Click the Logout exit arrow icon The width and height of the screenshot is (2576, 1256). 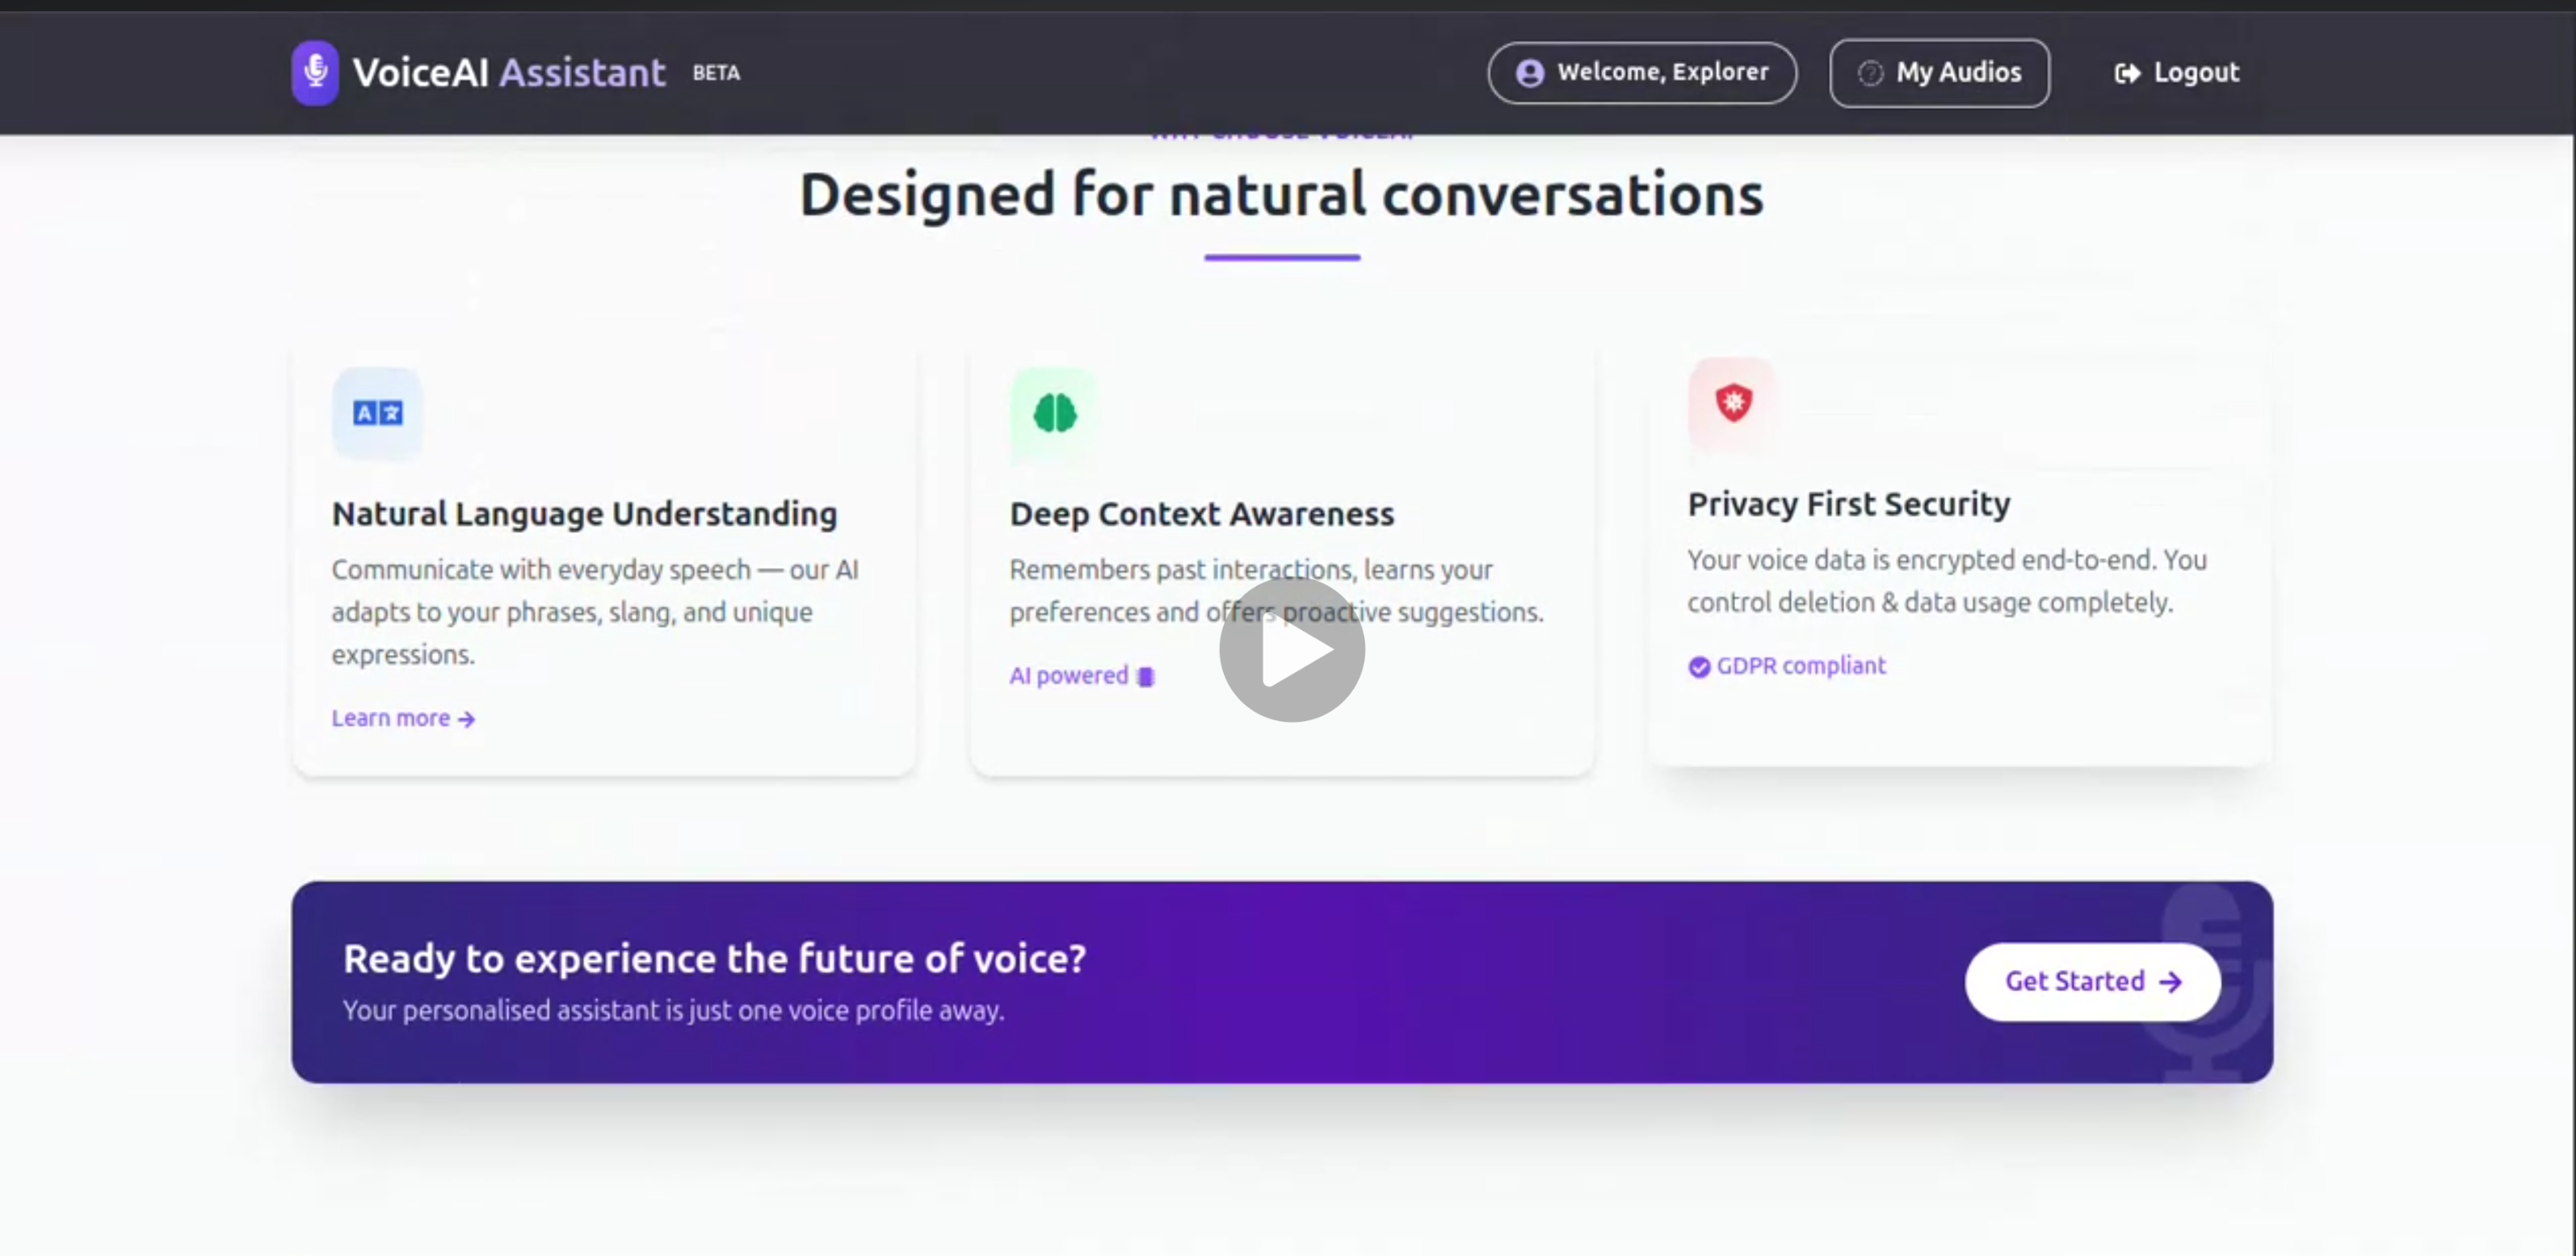click(2127, 73)
